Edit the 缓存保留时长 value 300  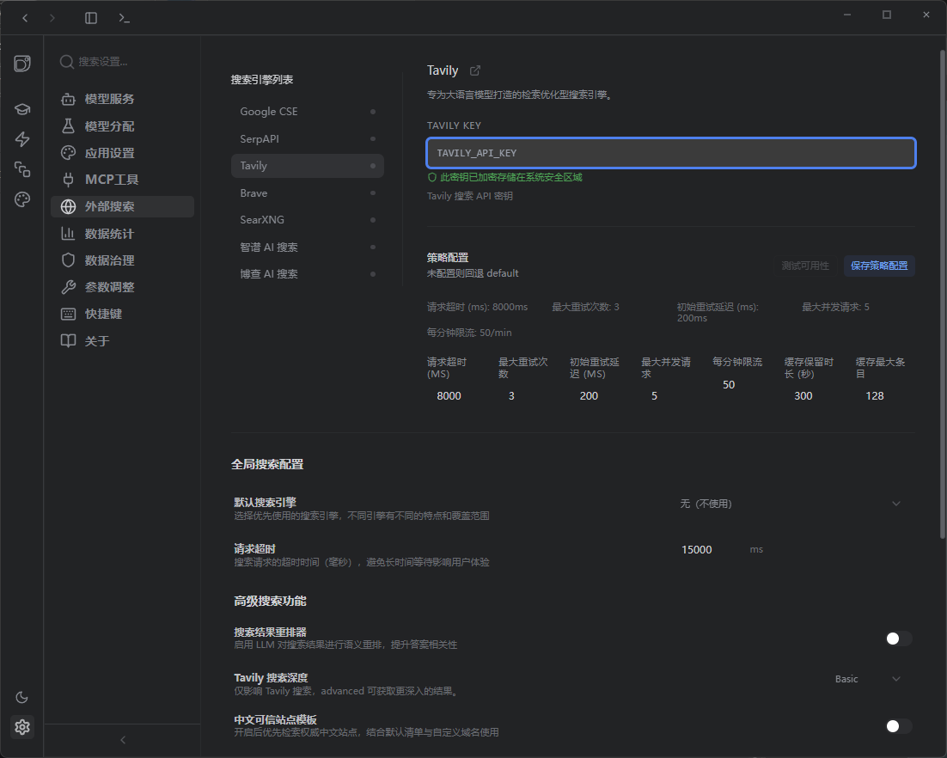pos(803,396)
